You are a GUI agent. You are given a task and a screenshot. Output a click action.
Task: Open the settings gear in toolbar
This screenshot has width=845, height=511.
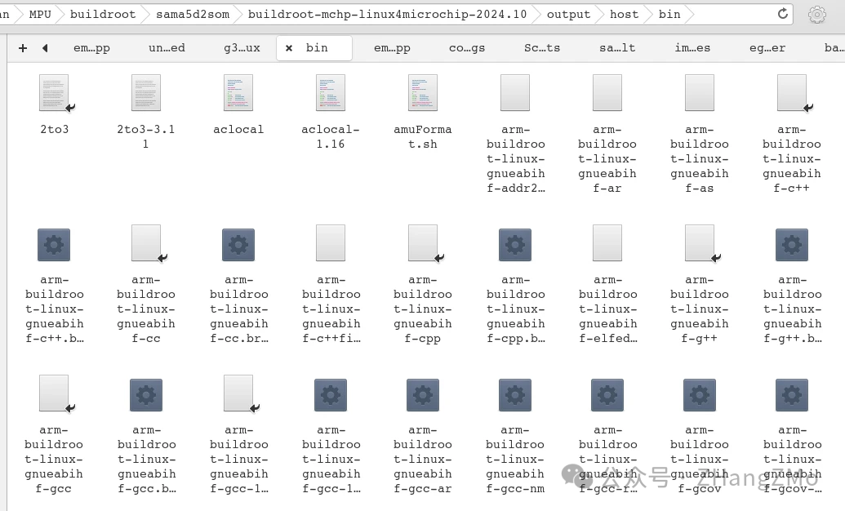click(817, 15)
